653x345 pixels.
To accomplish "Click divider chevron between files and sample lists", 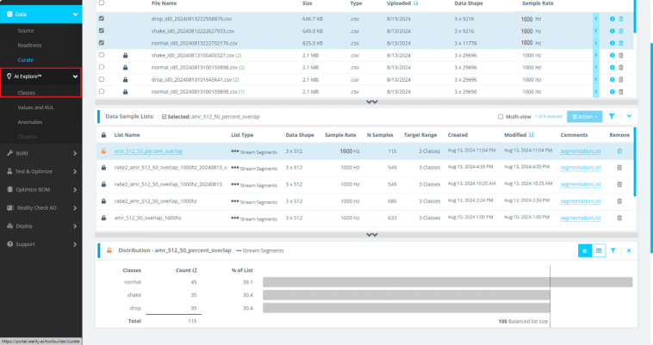I will (x=372, y=102).
